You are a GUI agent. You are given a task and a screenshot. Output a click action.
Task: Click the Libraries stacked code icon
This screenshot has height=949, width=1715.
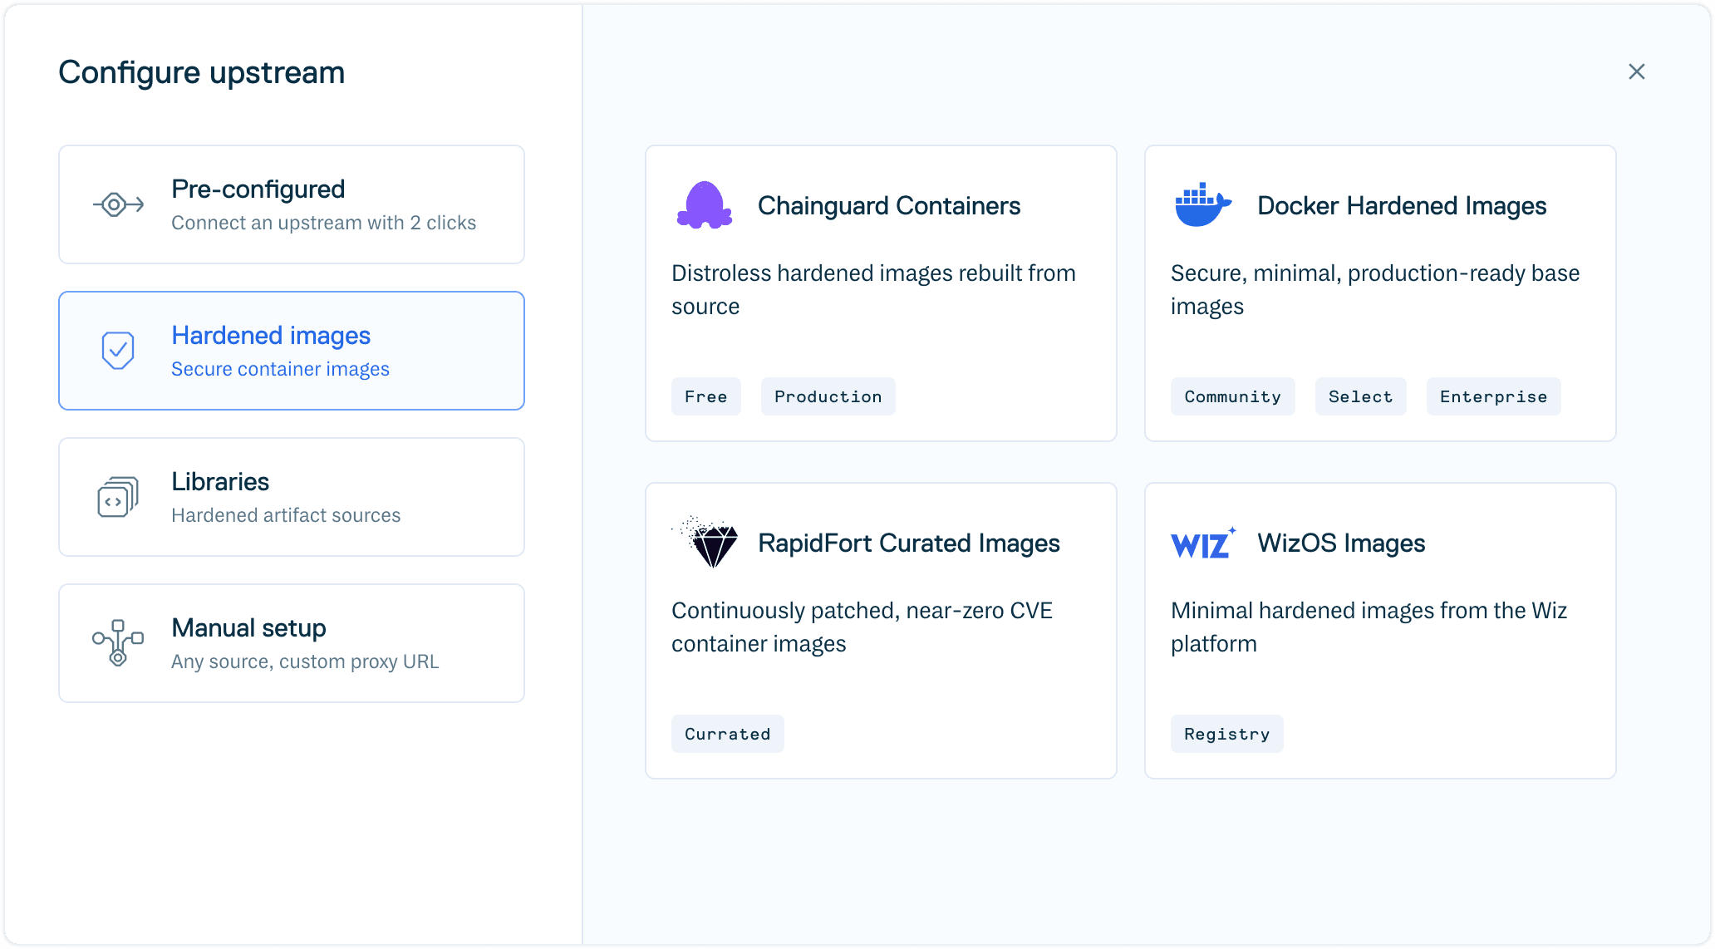click(118, 497)
